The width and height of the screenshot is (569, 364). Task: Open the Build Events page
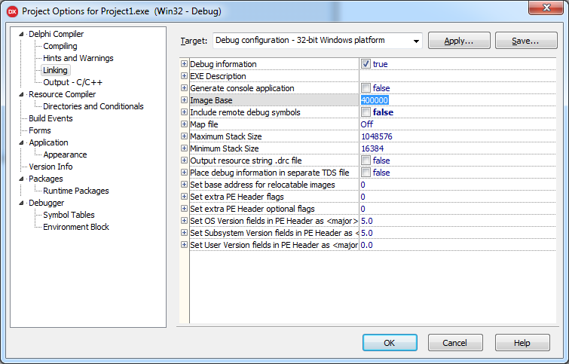click(x=50, y=118)
